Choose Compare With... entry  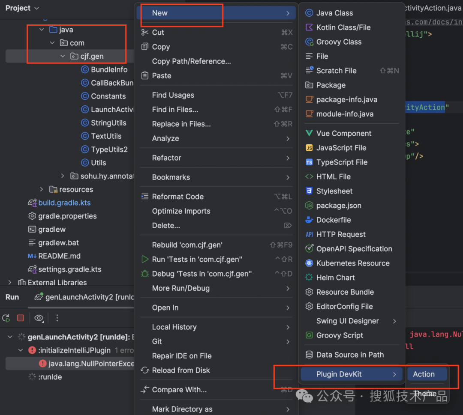coord(216,390)
